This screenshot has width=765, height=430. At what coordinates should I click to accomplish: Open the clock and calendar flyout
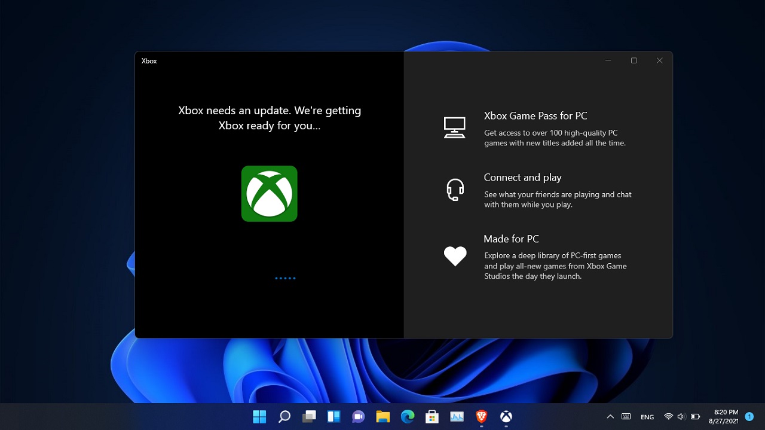pos(723,417)
